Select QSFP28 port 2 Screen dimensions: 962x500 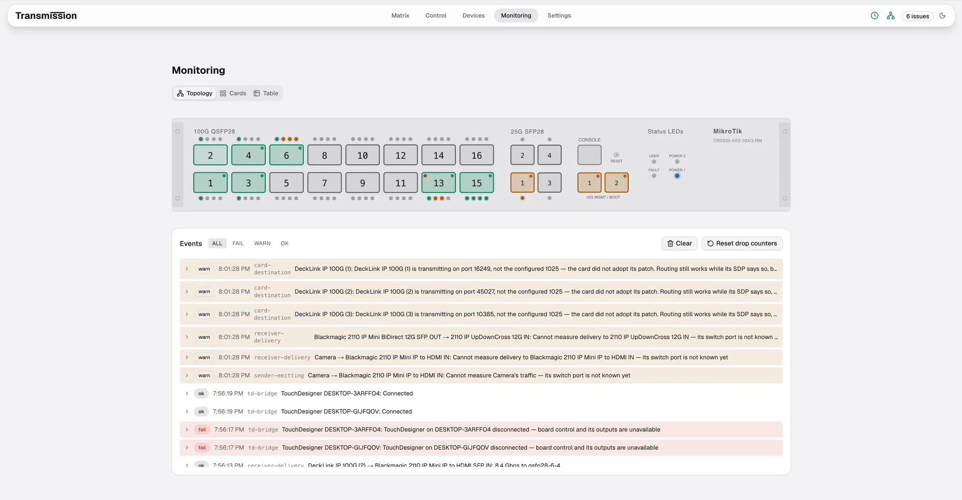[210, 155]
